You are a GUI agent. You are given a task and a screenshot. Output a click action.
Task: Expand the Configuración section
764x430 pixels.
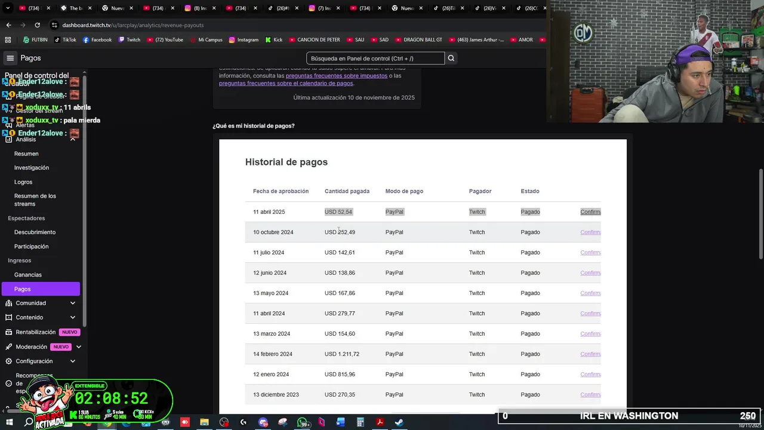click(x=73, y=361)
